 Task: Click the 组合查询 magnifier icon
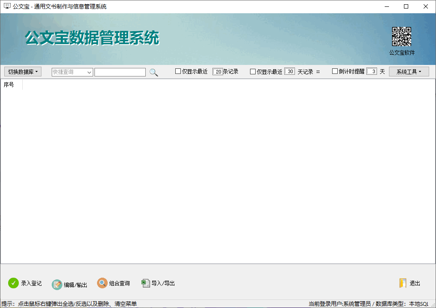(102, 283)
